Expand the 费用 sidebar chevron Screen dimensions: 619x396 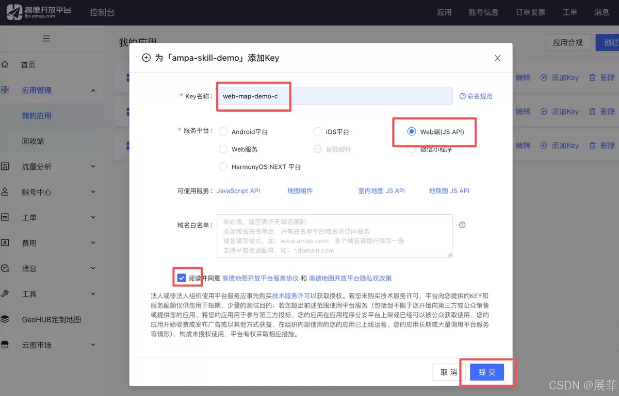[x=93, y=243]
